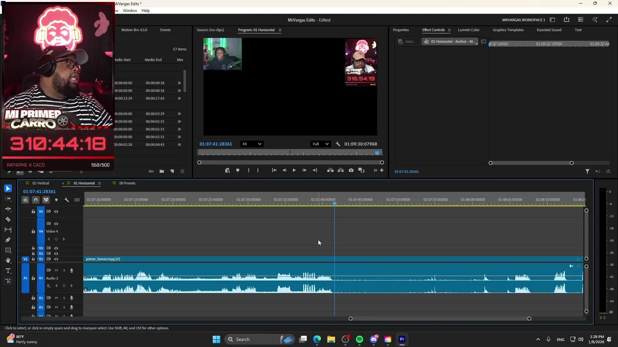Switch to Lumetri Color tab
Screen dimensions: 618x347
[x=468, y=30]
